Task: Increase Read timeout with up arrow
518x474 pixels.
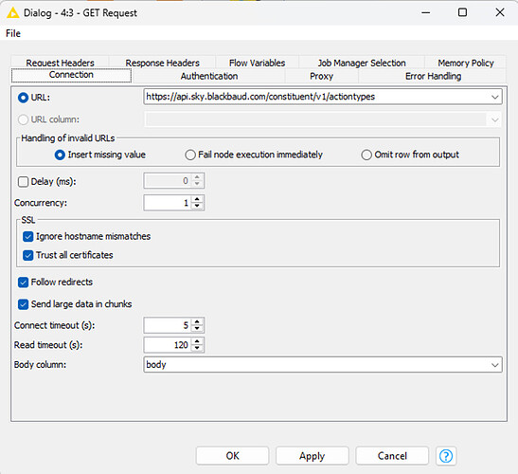Action: click(x=197, y=341)
